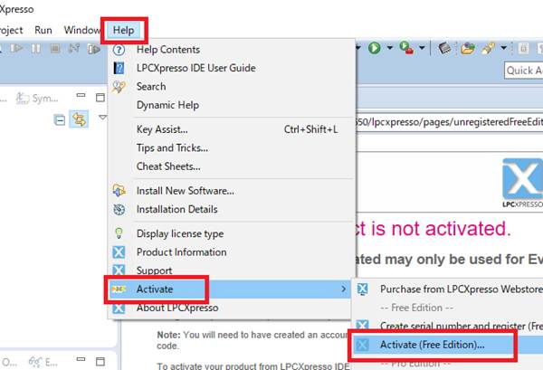Click the Quick Access search field
The width and height of the screenshot is (543, 370).
pyautogui.click(x=523, y=71)
